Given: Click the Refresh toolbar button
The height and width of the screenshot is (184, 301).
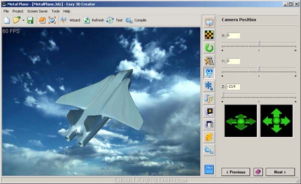Looking at the screenshot, I should tap(94, 20).
